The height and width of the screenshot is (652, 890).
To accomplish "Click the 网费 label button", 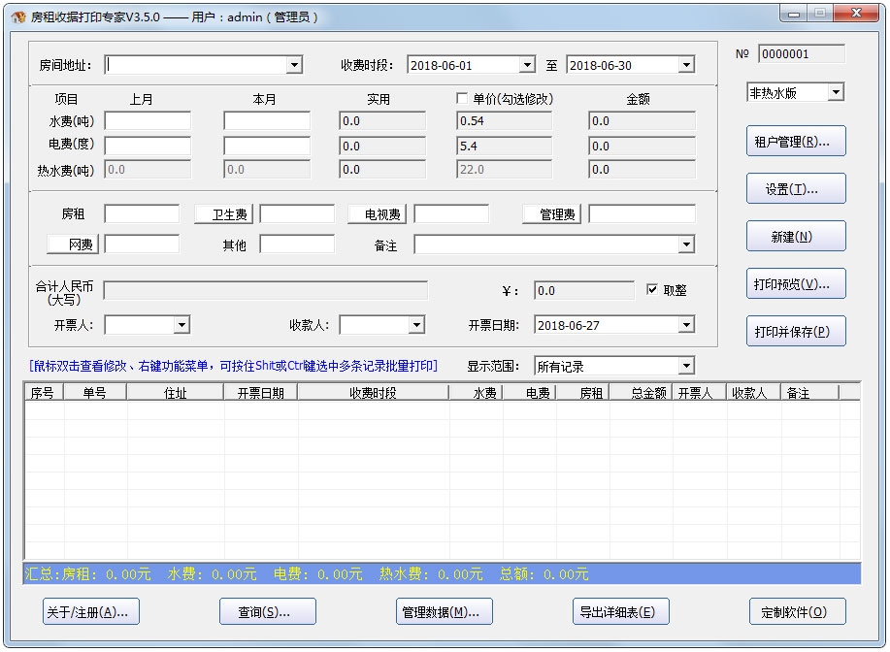I will (x=73, y=244).
